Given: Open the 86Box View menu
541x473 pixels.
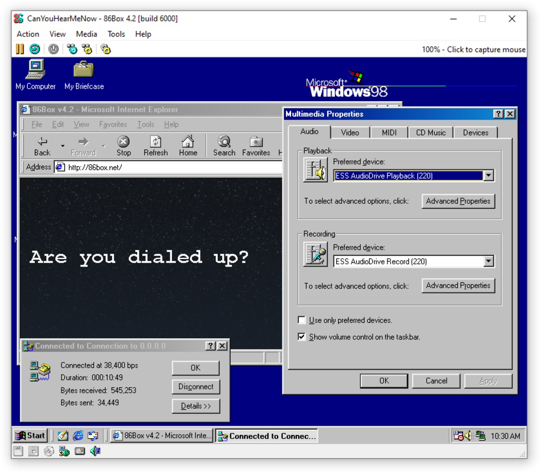Looking at the screenshot, I should (x=57, y=34).
